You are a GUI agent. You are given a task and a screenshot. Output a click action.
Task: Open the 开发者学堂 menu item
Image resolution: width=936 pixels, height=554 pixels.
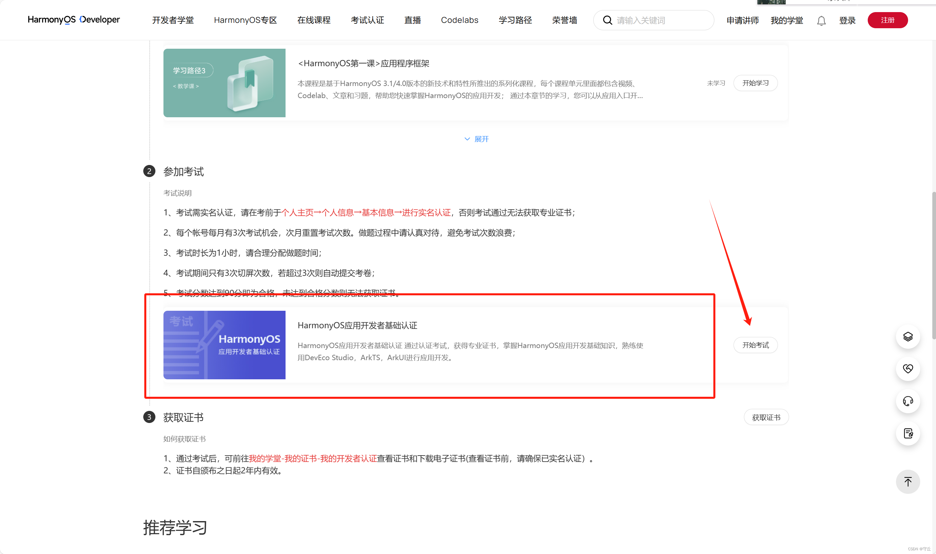tap(173, 20)
